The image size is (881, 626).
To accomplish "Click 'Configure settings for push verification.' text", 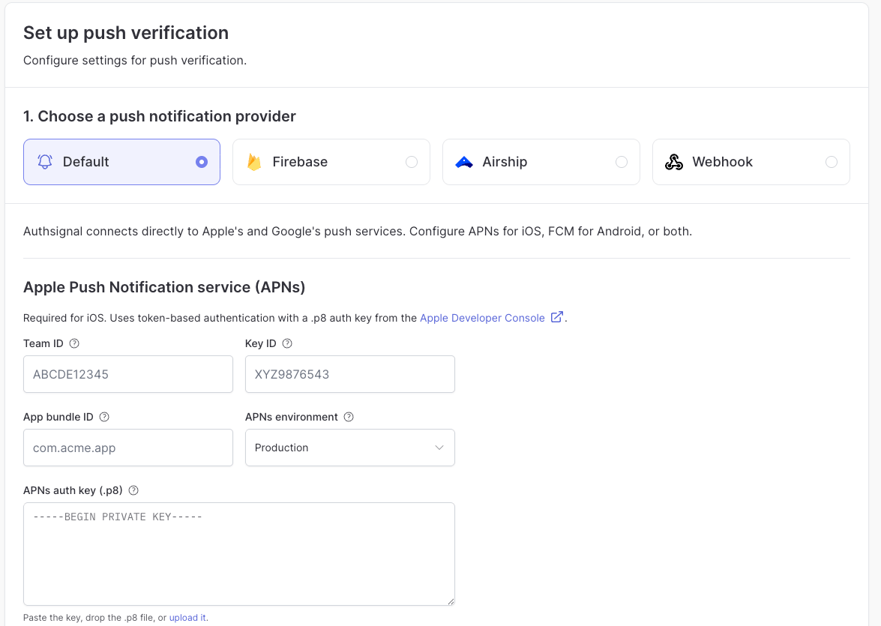I will coord(135,60).
